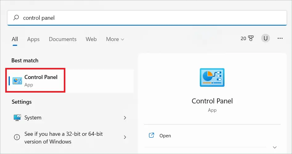Screen dimensions: 292x154
Task: Switch to the Documents tab
Action: pyautogui.click(x=63, y=39)
